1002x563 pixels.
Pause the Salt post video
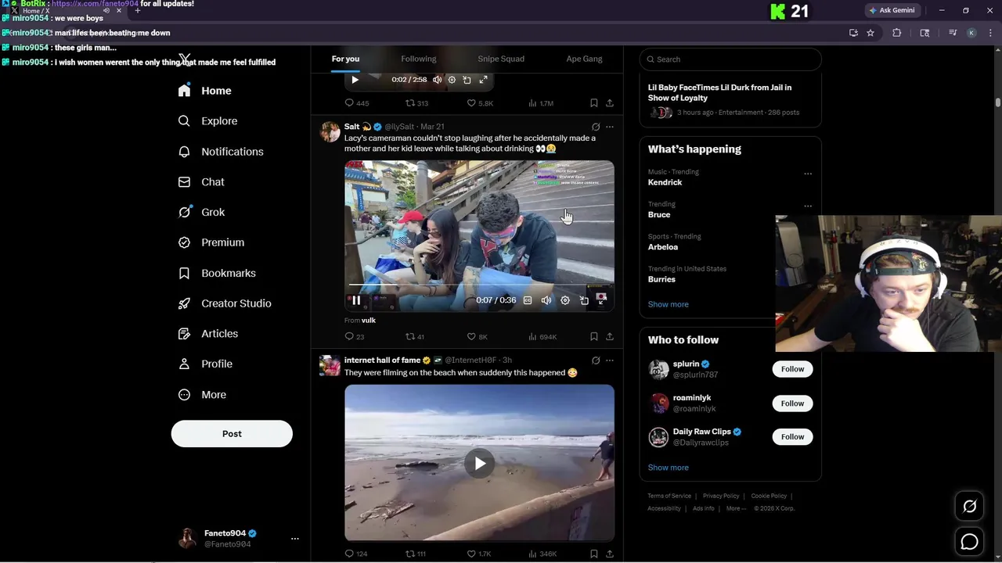(x=355, y=300)
